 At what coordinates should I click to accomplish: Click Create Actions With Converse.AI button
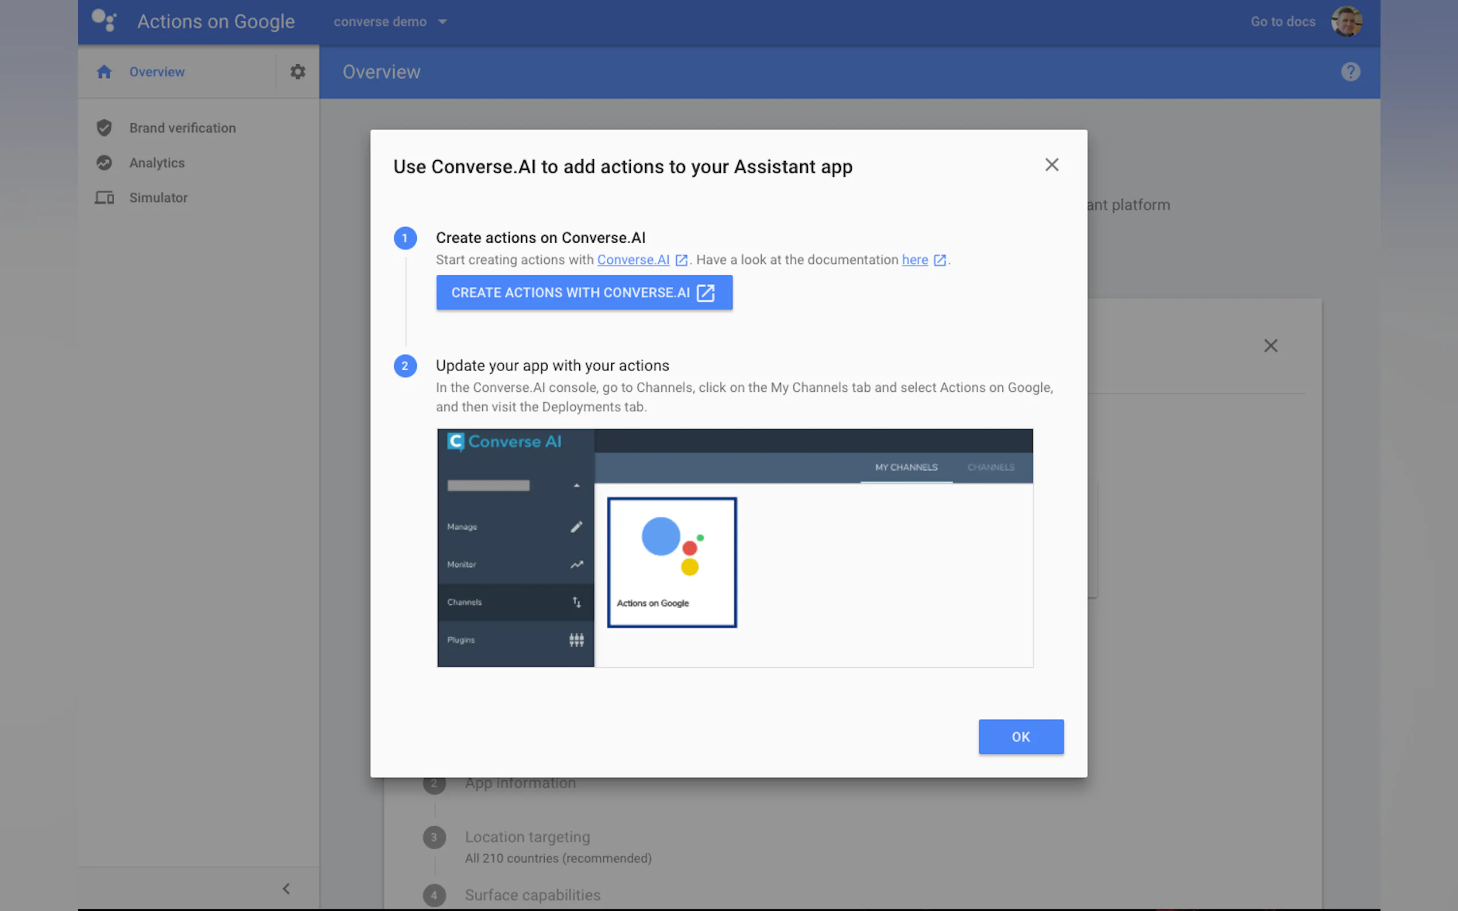(583, 293)
